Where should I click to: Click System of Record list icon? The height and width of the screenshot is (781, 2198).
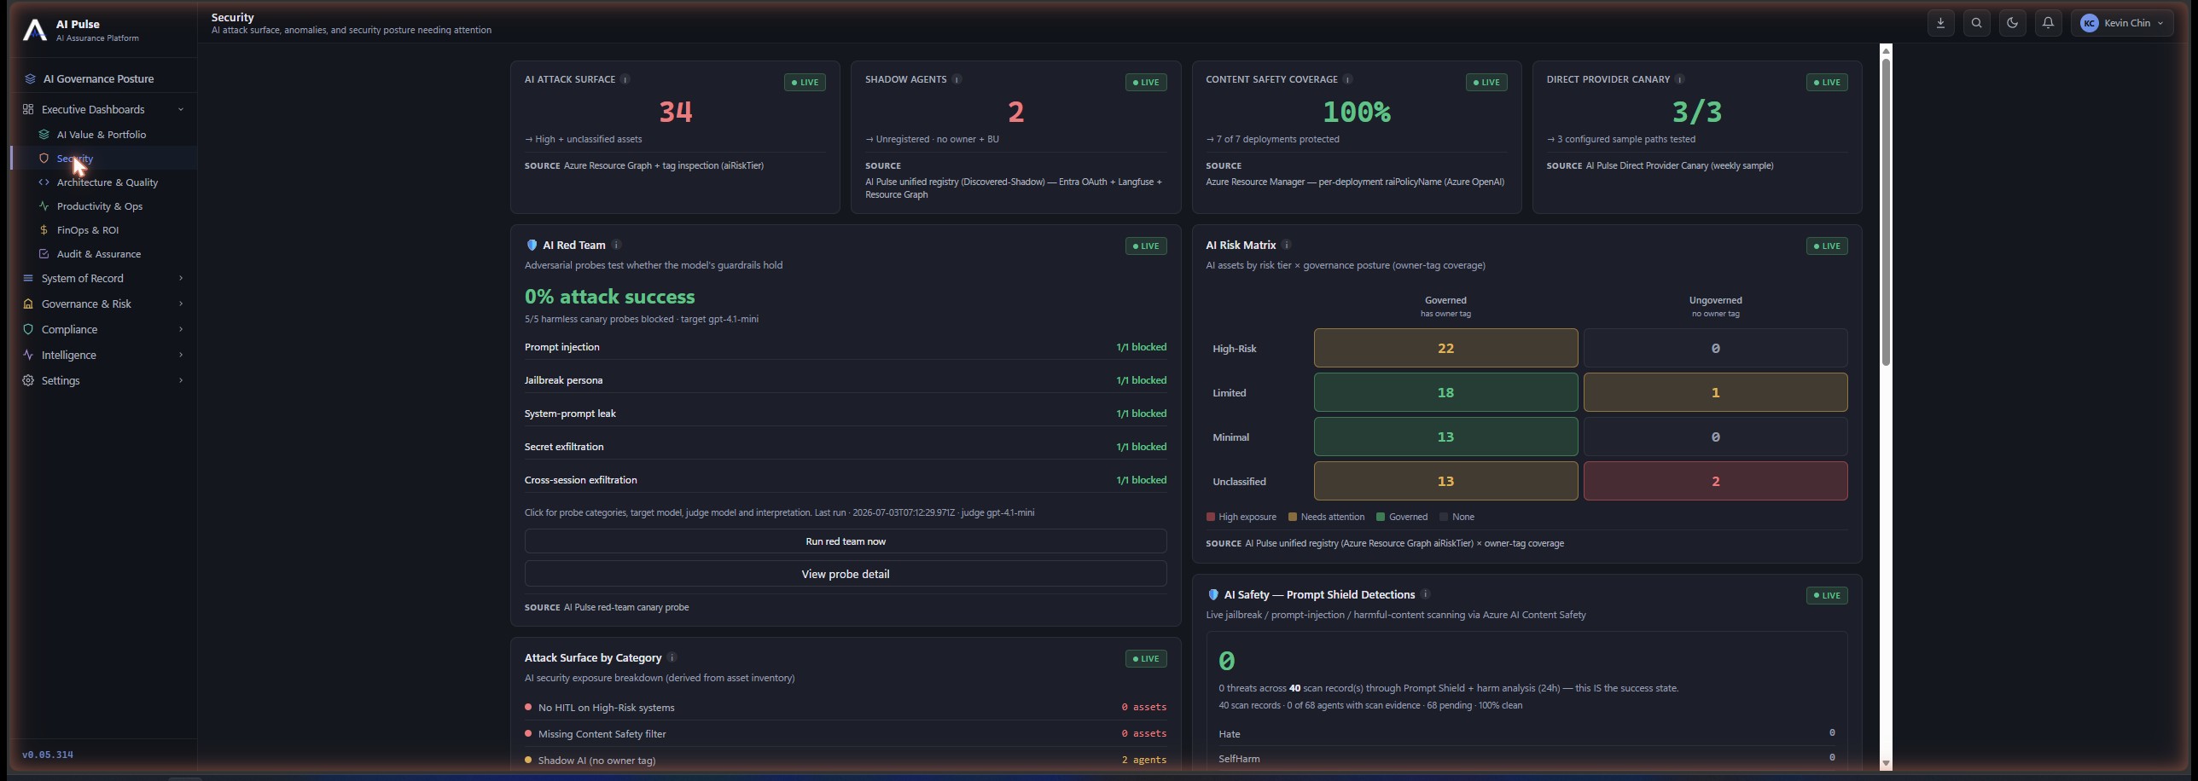28,278
